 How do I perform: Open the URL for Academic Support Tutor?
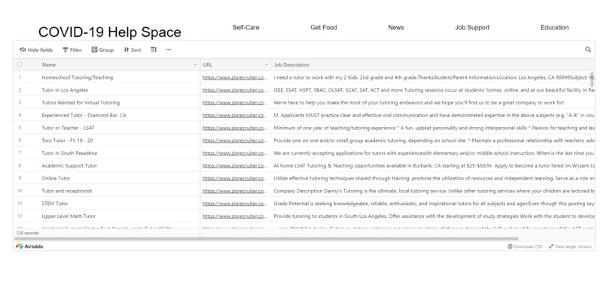coord(235,166)
